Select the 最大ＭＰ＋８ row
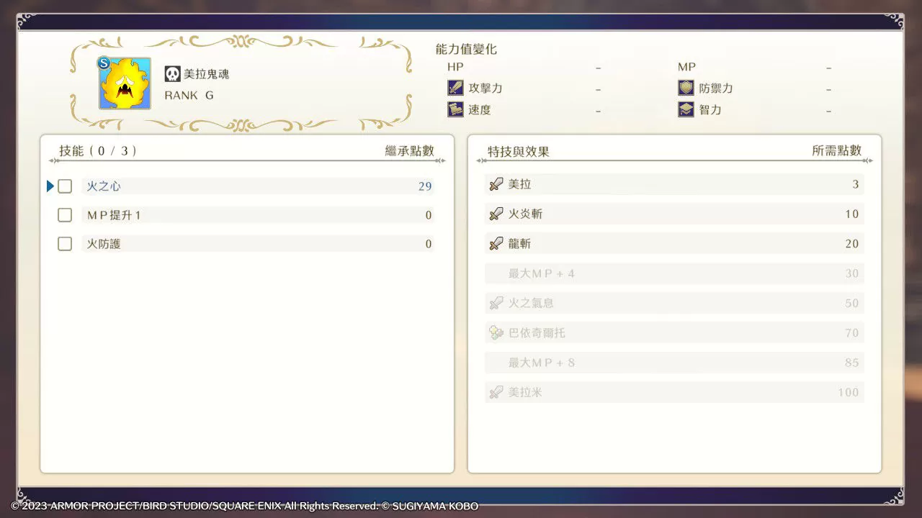 tap(674, 363)
